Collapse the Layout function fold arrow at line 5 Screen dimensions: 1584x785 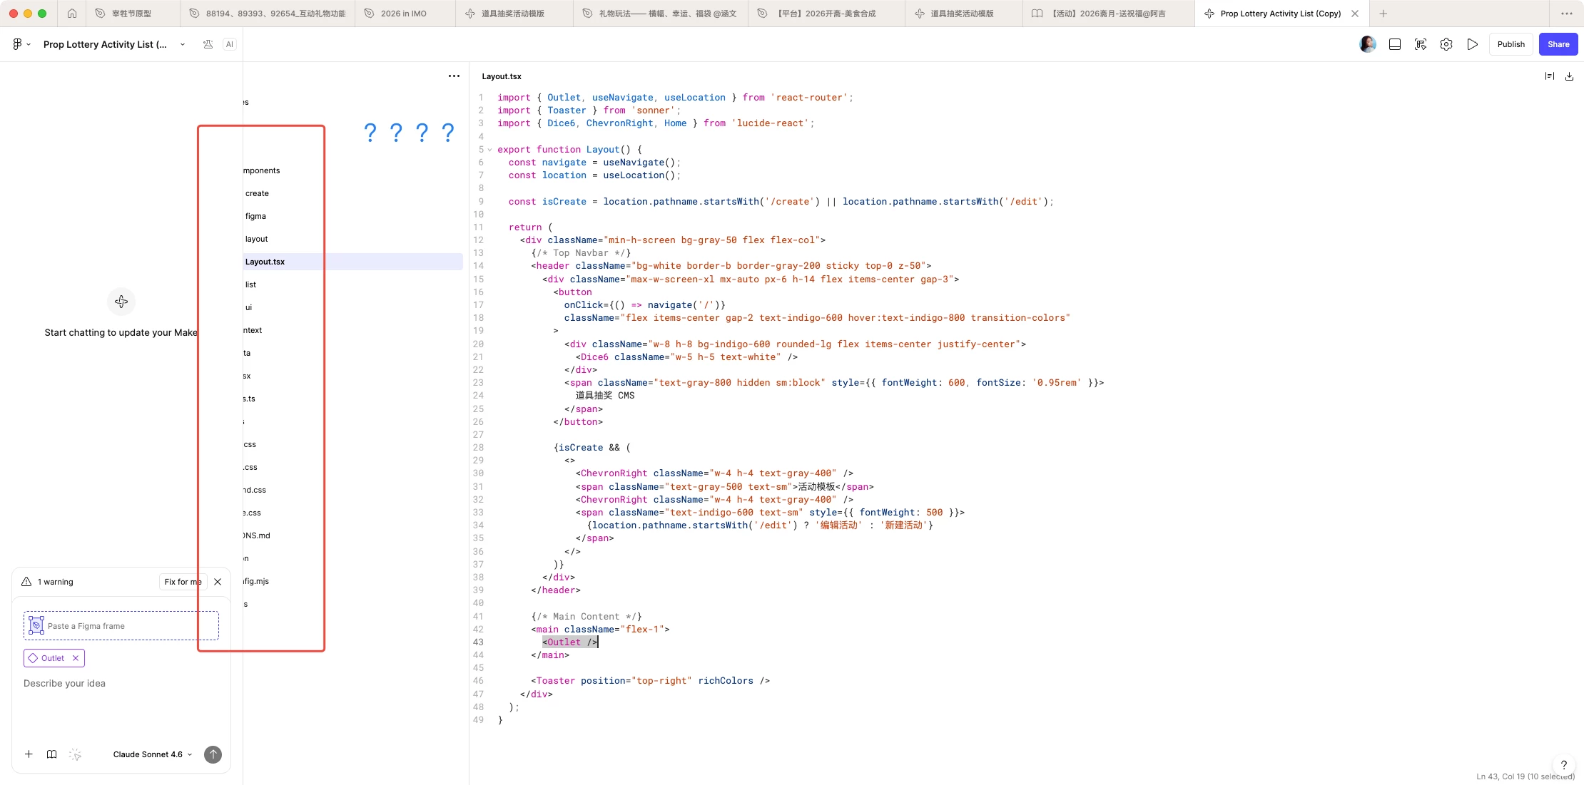pyautogui.click(x=489, y=150)
